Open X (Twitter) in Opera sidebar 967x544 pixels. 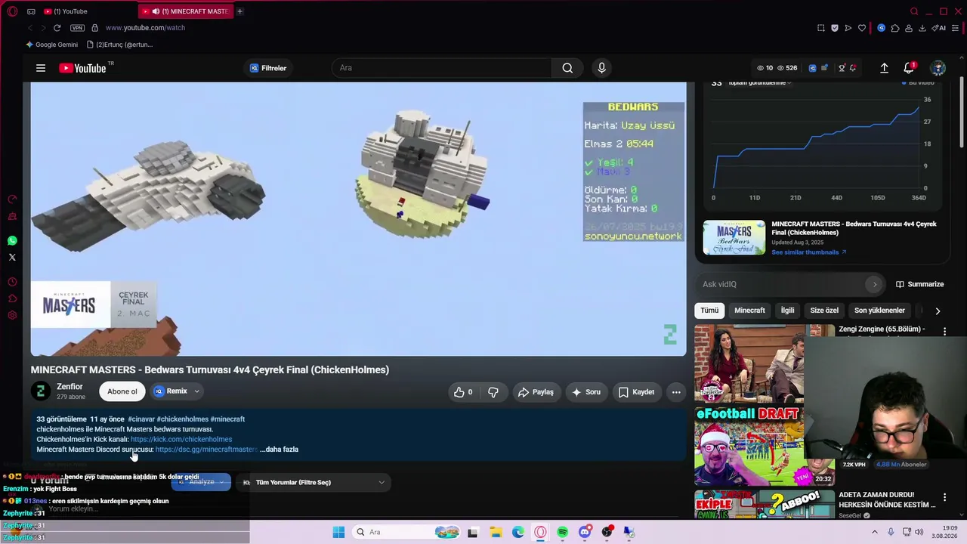pyautogui.click(x=12, y=258)
